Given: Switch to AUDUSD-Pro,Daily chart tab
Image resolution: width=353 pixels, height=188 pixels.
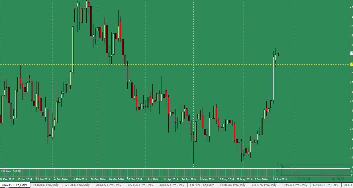Looking at the screenshot, I should click(109, 185).
